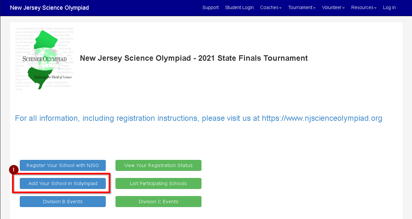This screenshot has width=412, height=219.
Task: Click the 2021 State Finals Tournament heading
Action: 253,58
